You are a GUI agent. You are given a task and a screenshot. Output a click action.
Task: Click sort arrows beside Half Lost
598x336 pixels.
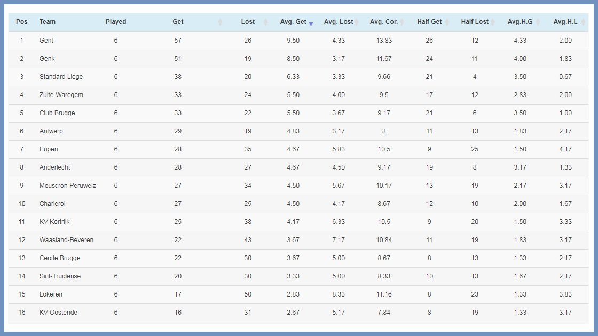(x=493, y=22)
